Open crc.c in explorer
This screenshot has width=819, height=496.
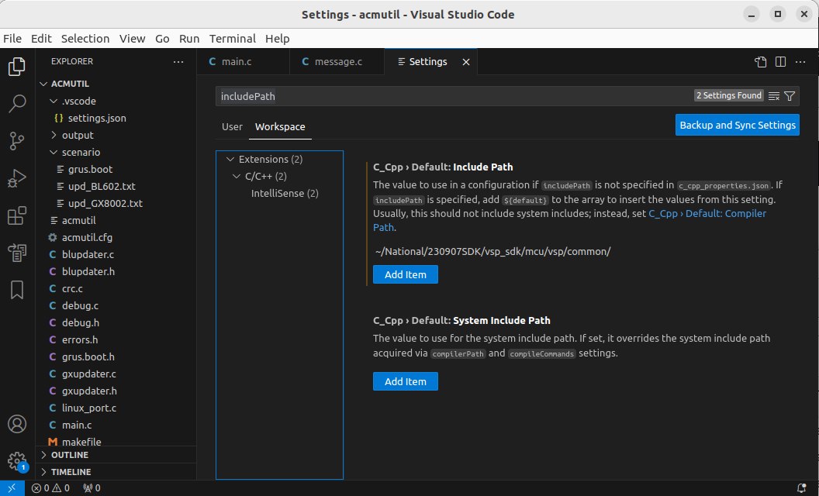[x=72, y=289]
